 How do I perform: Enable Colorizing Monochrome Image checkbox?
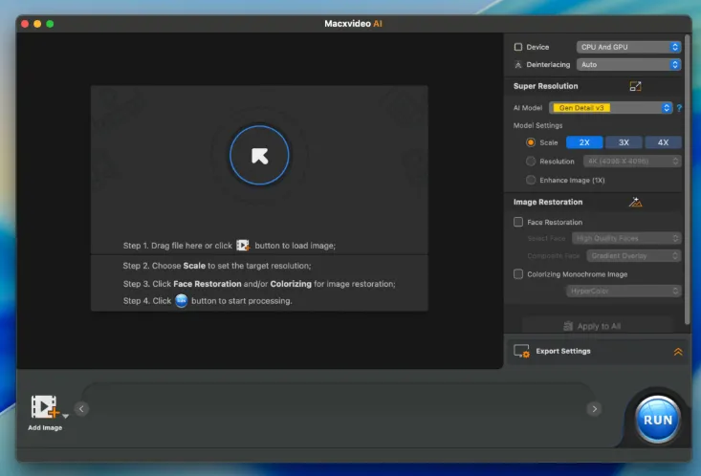(x=518, y=274)
